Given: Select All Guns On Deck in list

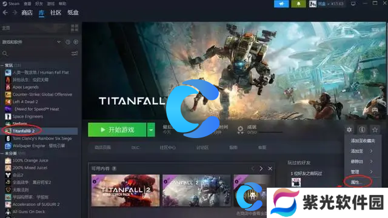Looking at the screenshot, I should [x=28, y=211].
